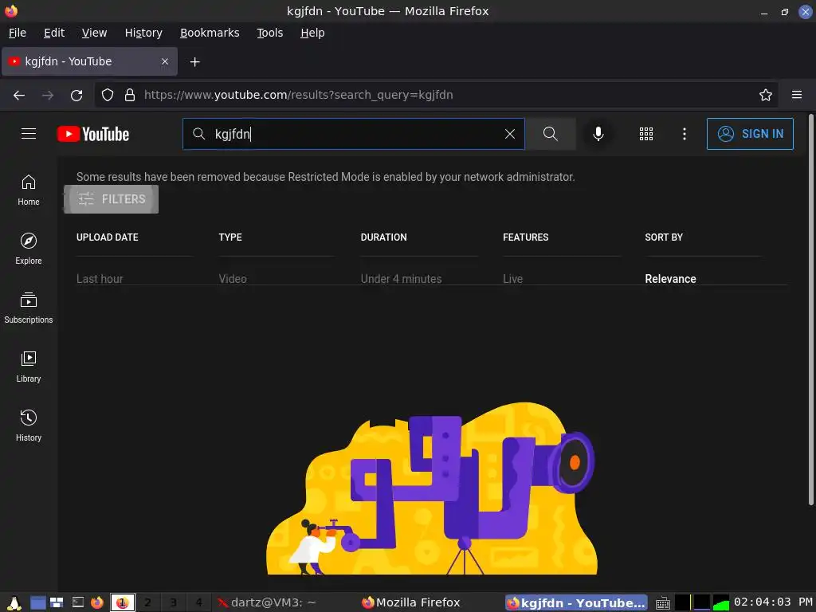Close the kgjfdn - YouTube tab
Screen dimensions: 816x612
point(165,61)
